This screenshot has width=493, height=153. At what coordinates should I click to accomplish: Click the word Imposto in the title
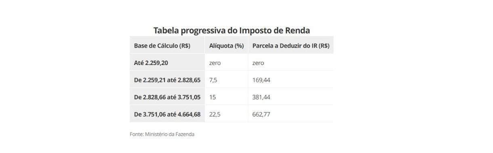click(x=255, y=30)
